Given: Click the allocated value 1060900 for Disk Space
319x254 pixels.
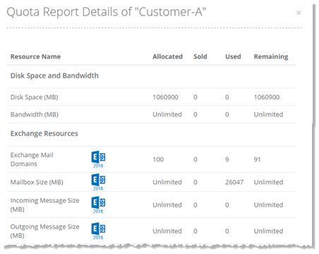Looking at the screenshot, I should click(165, 97).
